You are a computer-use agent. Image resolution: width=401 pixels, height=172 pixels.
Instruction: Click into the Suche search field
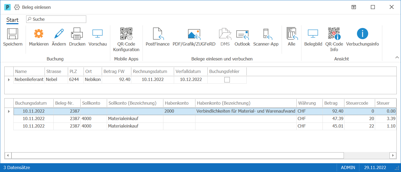(56, 19)
